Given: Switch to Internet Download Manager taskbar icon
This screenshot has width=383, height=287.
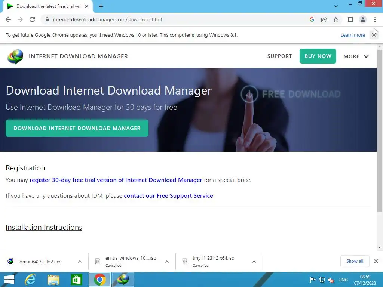Looking at the screenshot, I should [x=123, y=280].
